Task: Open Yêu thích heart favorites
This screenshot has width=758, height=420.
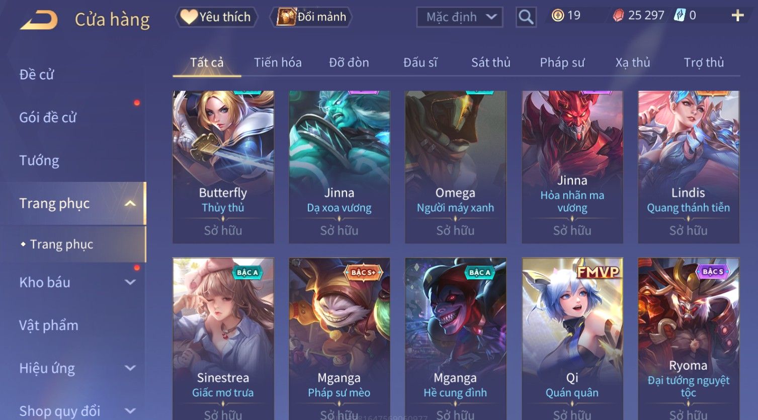Action: 216,17
